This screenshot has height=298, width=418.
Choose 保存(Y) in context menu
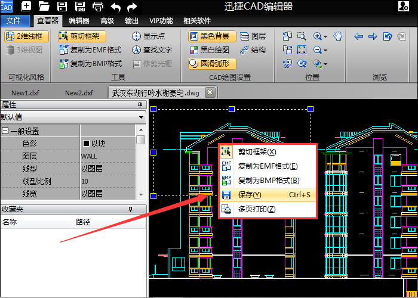coord(267,195)
